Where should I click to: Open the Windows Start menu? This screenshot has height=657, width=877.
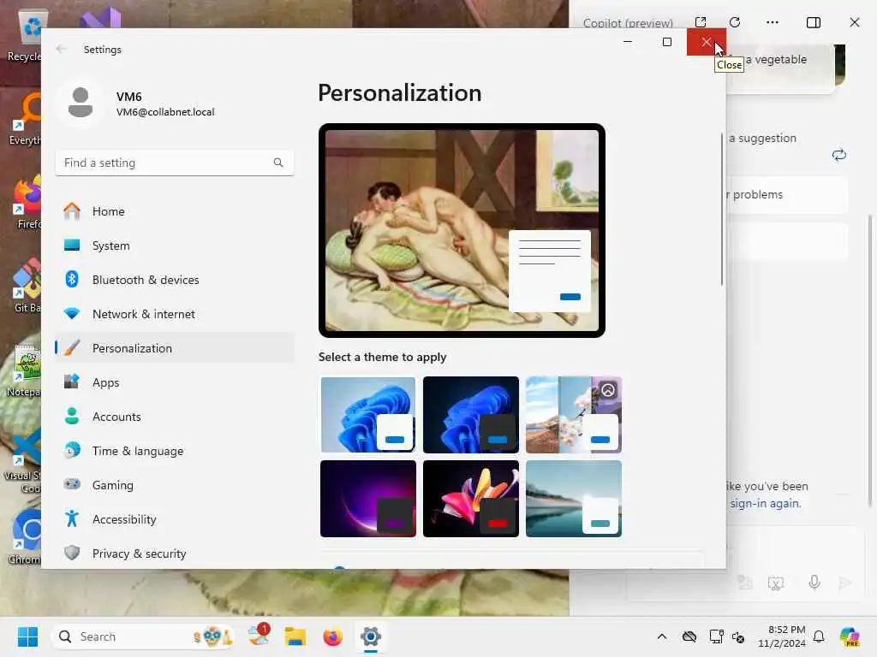[27, 636]
